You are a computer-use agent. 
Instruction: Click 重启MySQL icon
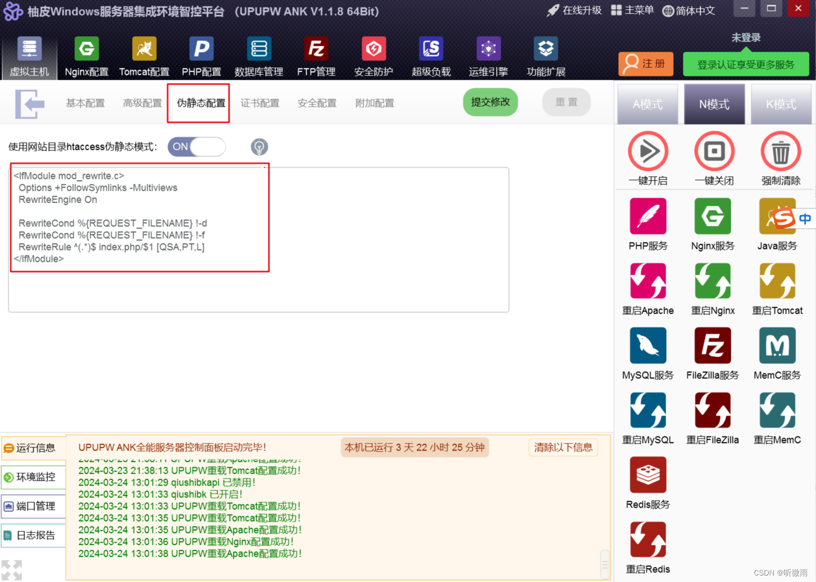pos(648,410)
